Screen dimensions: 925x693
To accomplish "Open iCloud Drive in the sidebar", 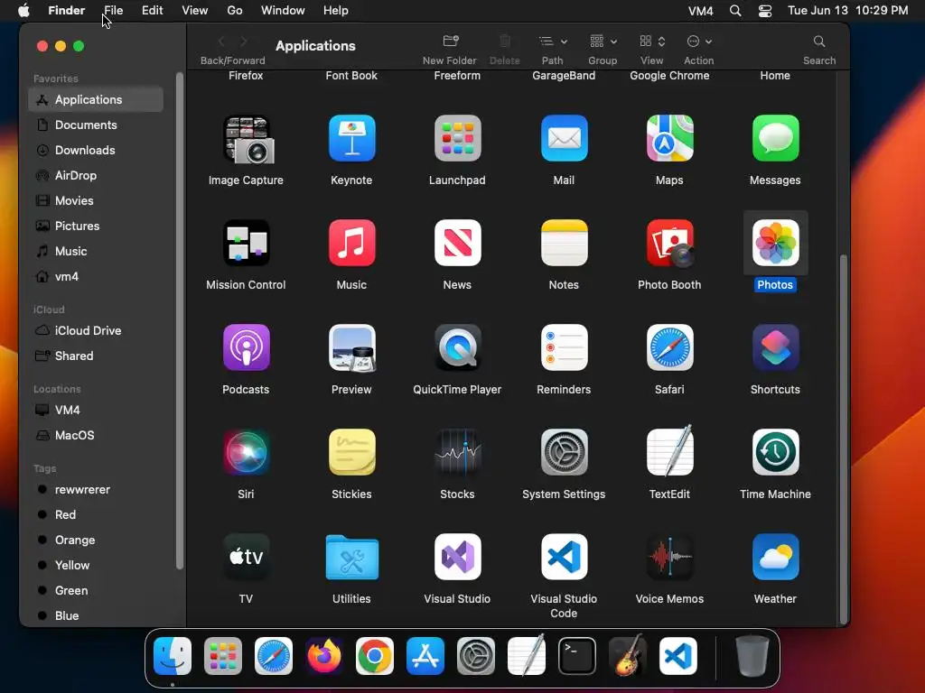I will click(x=96, y=330).
